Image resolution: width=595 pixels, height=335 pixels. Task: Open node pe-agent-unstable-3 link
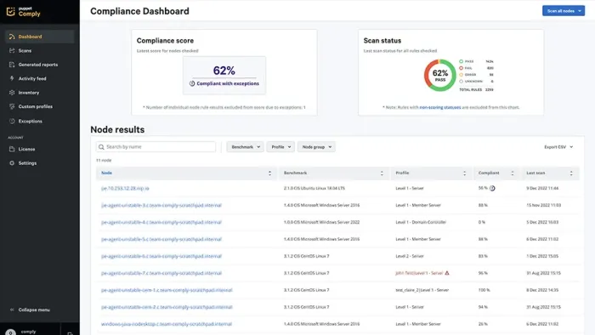161,205
